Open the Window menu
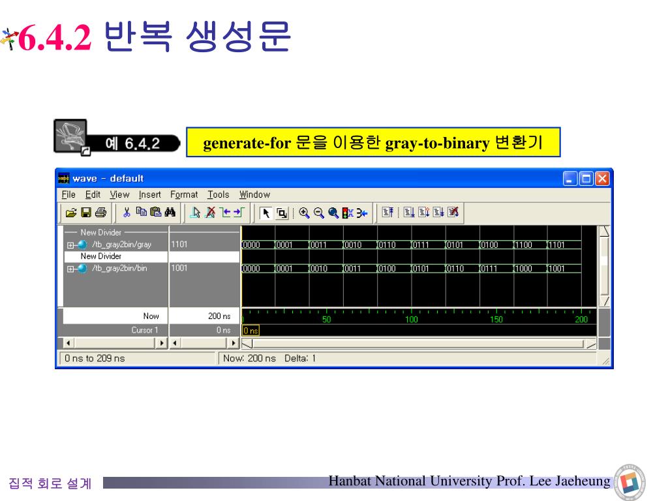 tap(254, 194)
